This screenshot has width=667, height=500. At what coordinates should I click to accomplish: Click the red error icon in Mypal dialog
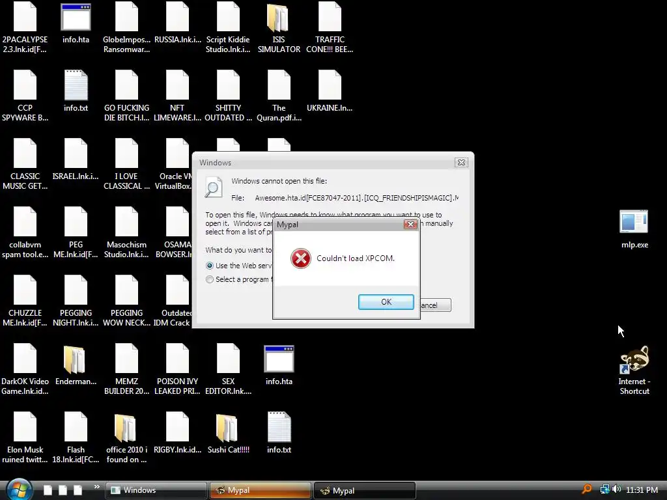pyautogui.click(x=301, y=258)
